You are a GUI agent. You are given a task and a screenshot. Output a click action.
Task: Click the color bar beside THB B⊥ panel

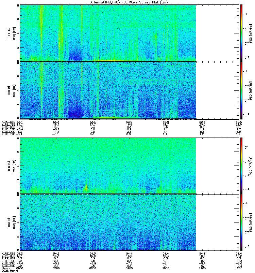[x=241, y=33]
